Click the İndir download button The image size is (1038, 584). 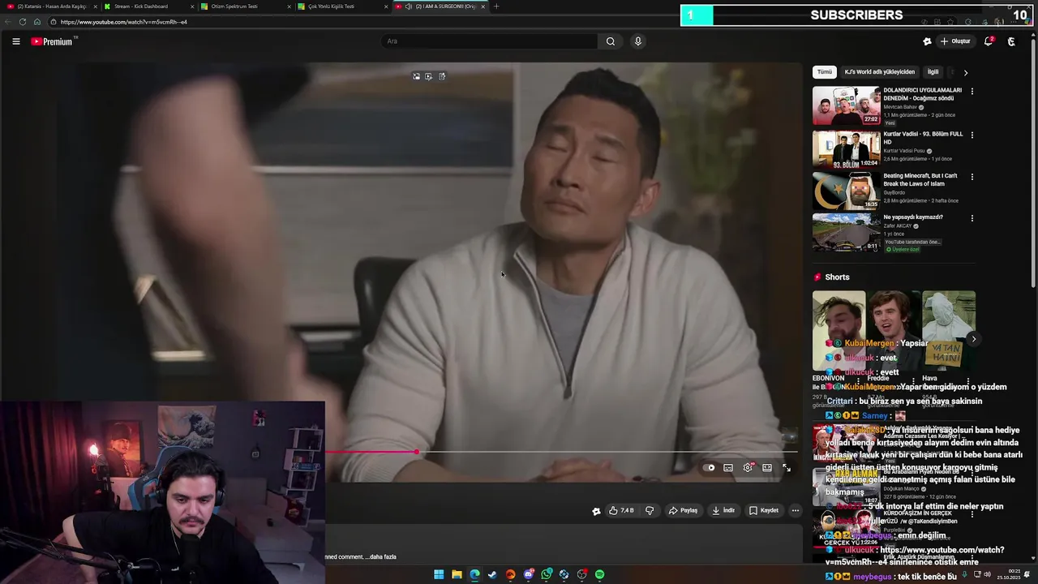click(723, 511)
